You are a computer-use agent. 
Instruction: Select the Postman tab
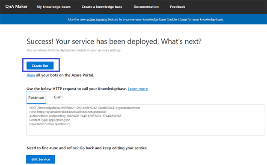pyautogui.click(x=36, y=97)
